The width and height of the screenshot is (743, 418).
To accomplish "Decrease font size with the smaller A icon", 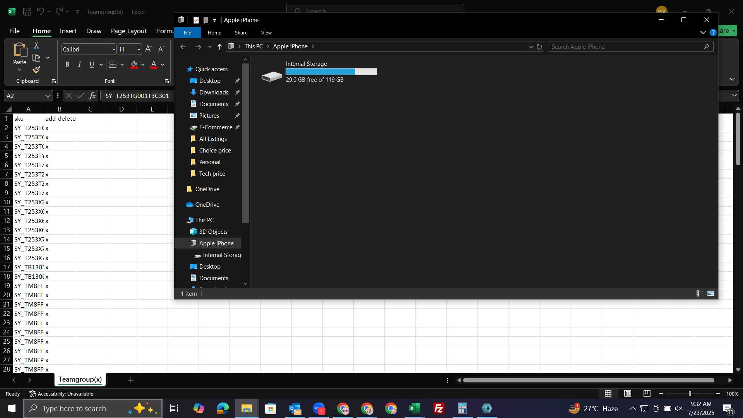I will [161, 49].
